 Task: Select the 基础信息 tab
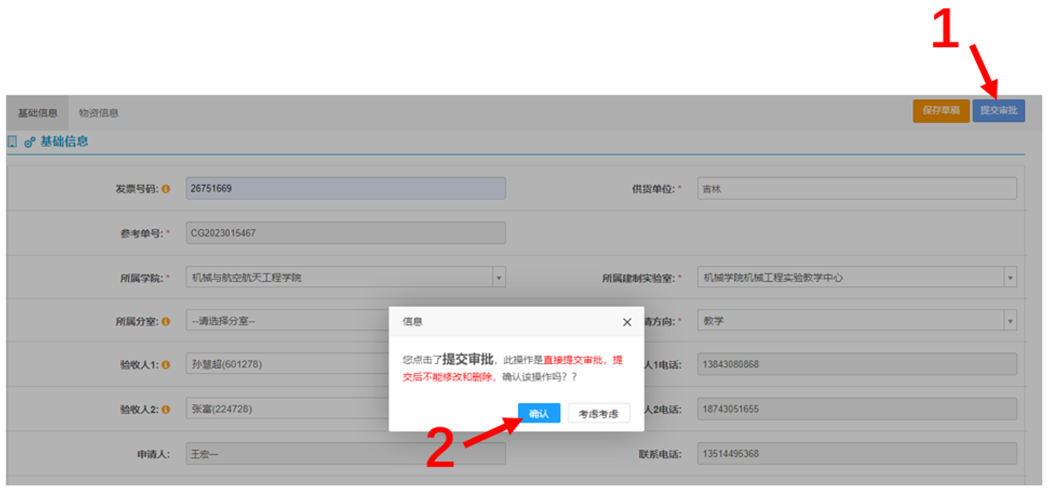[x=37, y=113]
